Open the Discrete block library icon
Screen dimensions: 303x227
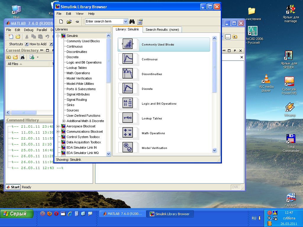click(128, 88)
